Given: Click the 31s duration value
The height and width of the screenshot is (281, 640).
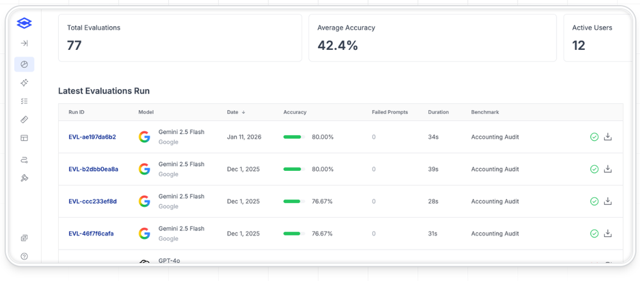Looking at the screenshot, I should (433, 234).
